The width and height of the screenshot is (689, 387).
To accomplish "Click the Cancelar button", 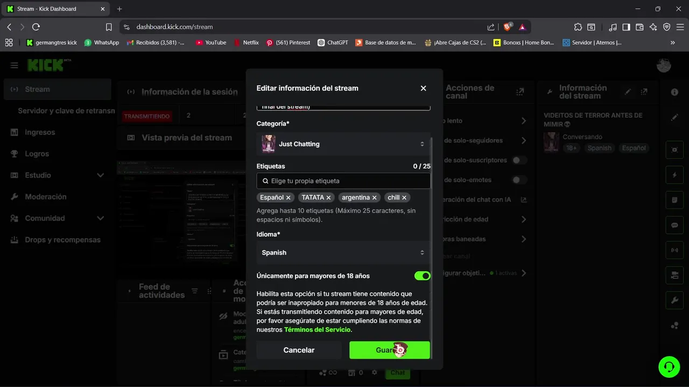I will (x=299, y=350).
